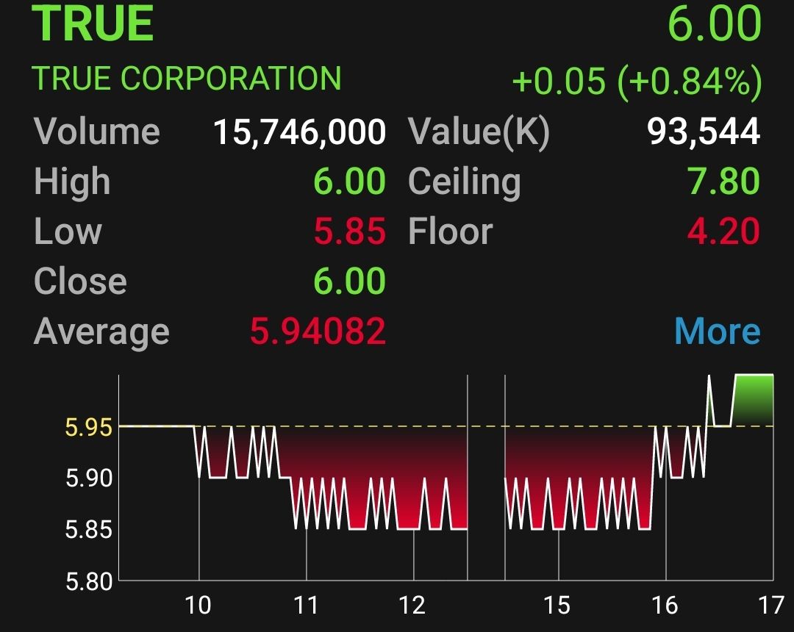Viewport: 794px width, 632px height.
Task: Tap the 17 hour label under the chart
Action: 771,606
